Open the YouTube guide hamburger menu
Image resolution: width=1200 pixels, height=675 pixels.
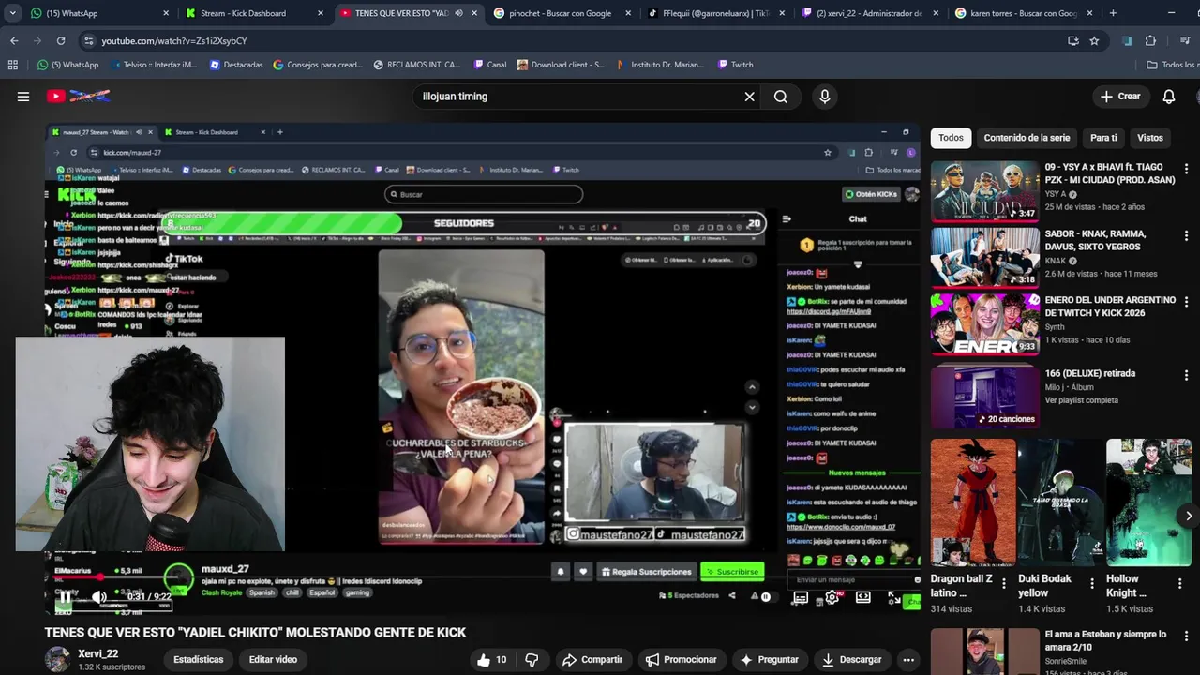[x=23, y=97]
